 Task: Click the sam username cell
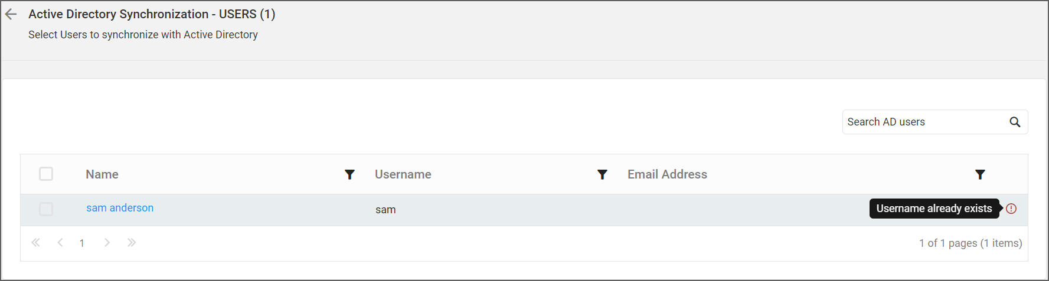point(385,210)
